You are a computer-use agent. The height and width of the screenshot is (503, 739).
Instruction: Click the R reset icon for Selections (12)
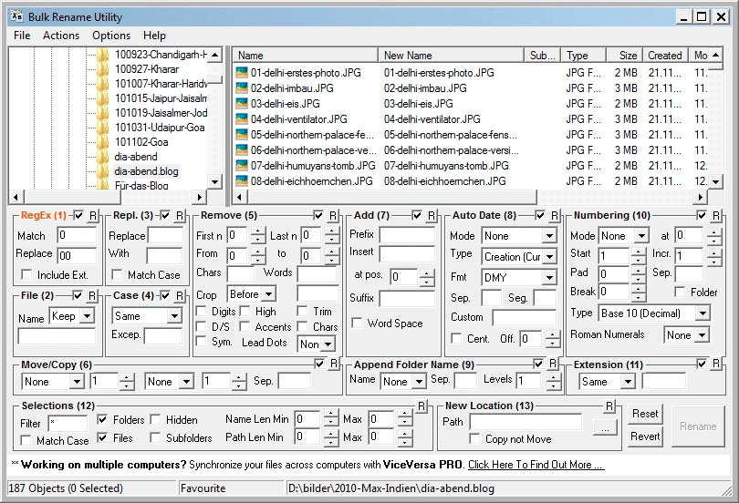[x=422, y=405]
